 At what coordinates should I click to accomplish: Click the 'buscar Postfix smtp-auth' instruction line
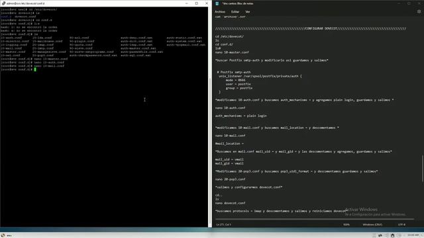coord(272,60)
